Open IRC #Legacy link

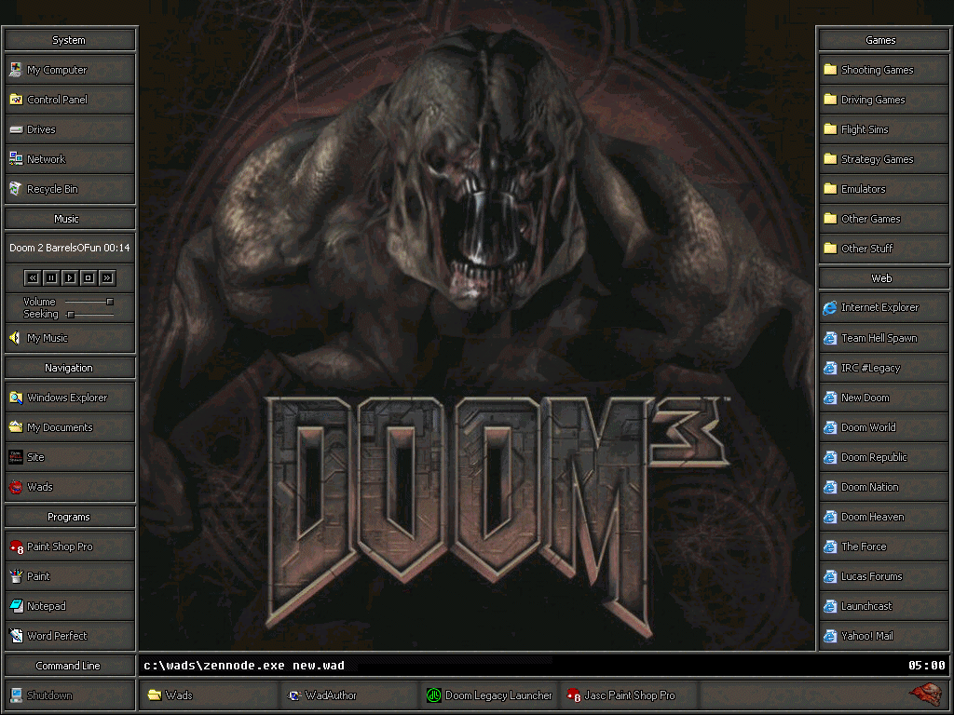883,368
